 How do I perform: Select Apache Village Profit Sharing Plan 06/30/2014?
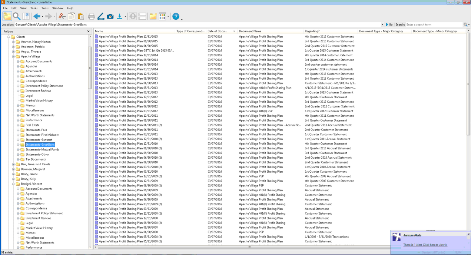point(128,64)
